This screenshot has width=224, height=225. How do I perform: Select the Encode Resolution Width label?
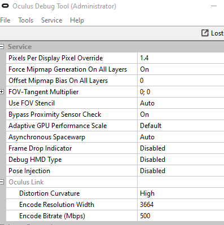[x=56, y=205]
